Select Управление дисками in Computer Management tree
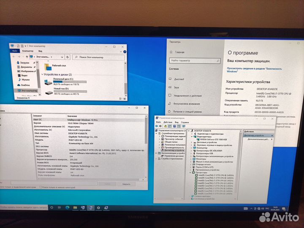304x228 pixels. pos(172,156)
